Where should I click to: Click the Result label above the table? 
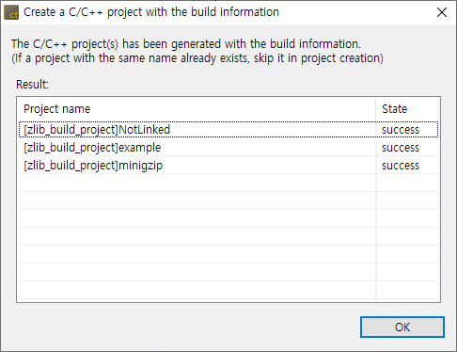[x=32, y=85]
